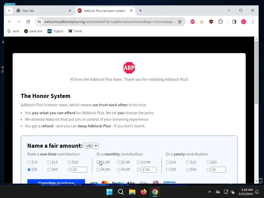This screenshot has width=264, height=198.
Task: Click the page vertical scrollbar thumb
Action: (256, 72)
